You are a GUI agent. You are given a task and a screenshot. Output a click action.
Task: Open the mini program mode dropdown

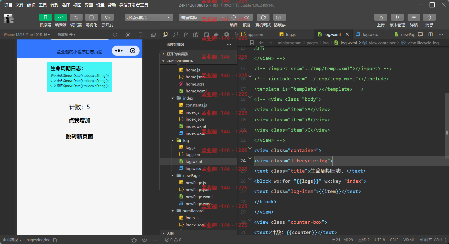coord(149,17)
